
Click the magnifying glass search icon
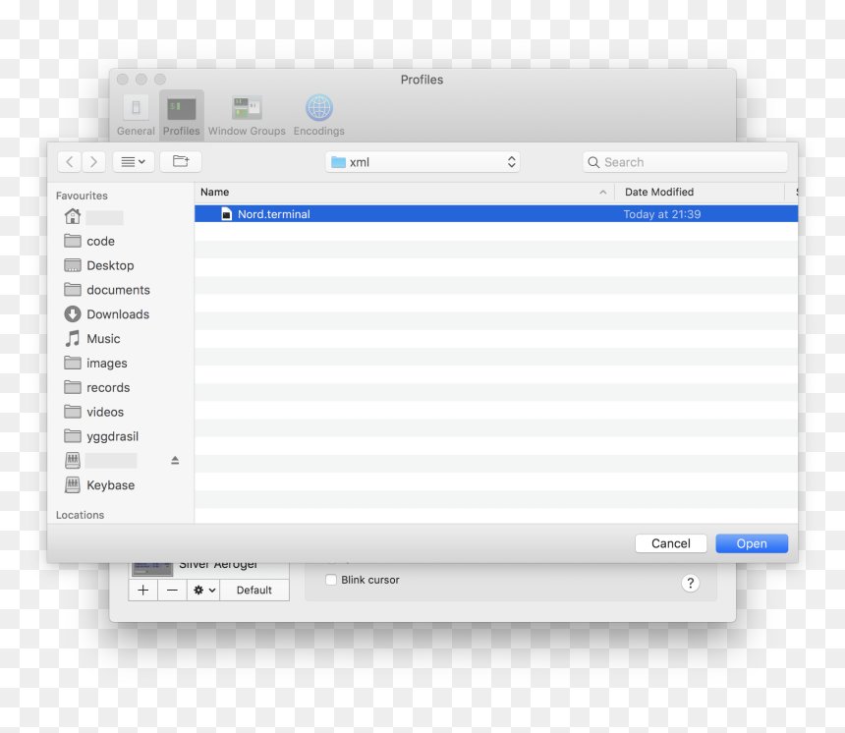click(593, 162)
